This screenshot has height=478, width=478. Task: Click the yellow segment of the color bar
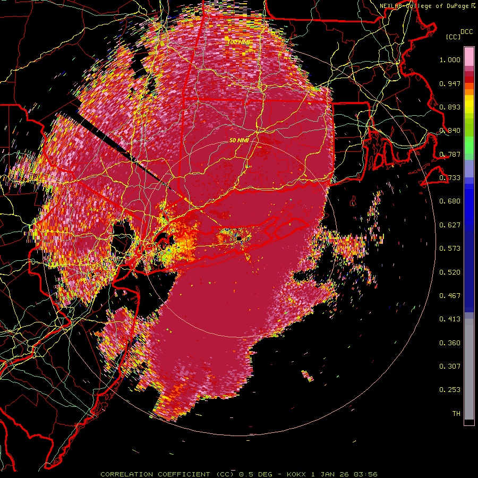pos(469,104)
